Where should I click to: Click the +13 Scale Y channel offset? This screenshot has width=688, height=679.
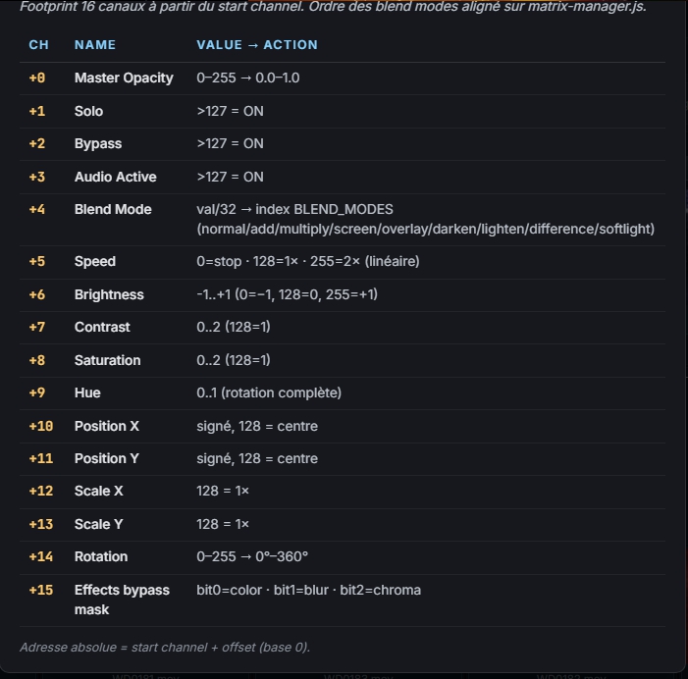[41, 524]
